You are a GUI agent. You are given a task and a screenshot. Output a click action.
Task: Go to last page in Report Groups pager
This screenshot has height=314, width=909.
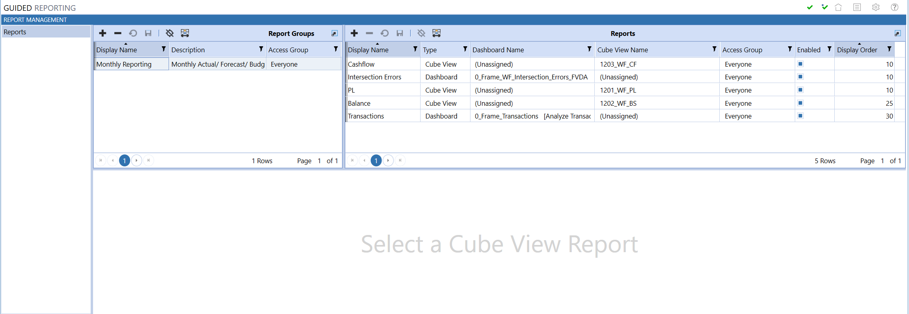(x=149, y=160)
